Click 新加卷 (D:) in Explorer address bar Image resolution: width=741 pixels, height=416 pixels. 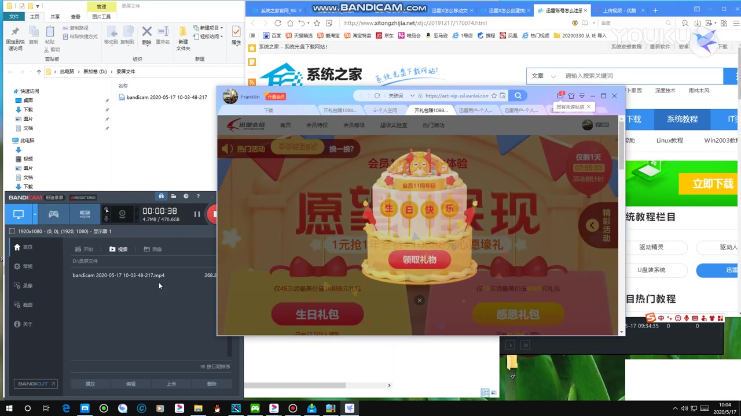coord(95,72)
